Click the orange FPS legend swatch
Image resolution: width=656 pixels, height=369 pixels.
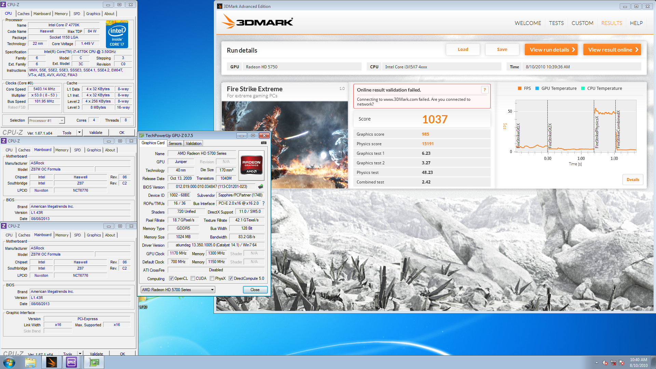[519, 88]
